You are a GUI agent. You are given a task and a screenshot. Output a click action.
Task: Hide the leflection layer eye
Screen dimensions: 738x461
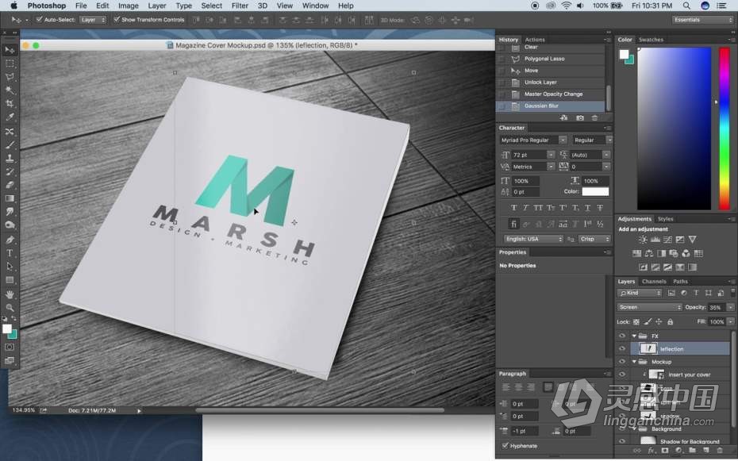click(622, 348)
